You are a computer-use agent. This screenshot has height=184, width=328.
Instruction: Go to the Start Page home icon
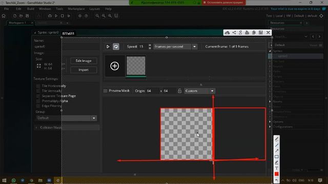[x=4, y=16]
